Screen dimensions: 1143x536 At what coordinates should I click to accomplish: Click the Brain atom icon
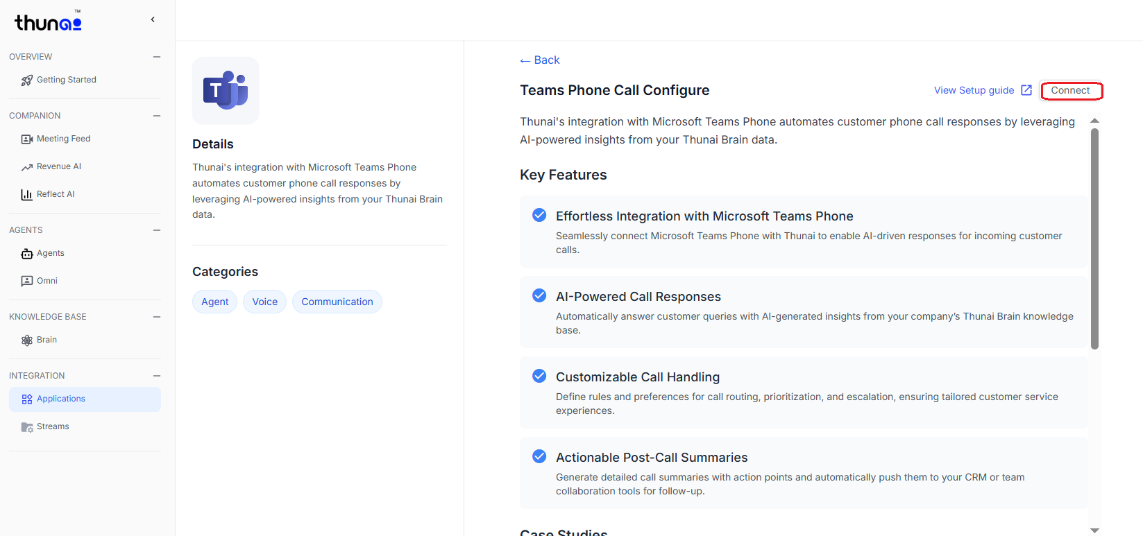[27, 340]
